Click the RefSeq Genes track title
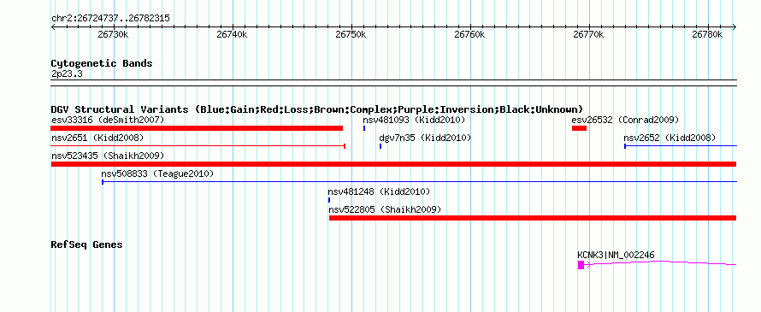The image size is (761, 312). 86,244
